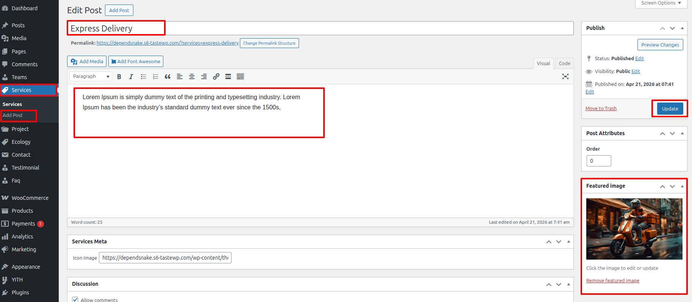
Task: Toggle bold formatting in editor toolbar
Action: pyautogui.click(x=119, y=77)
